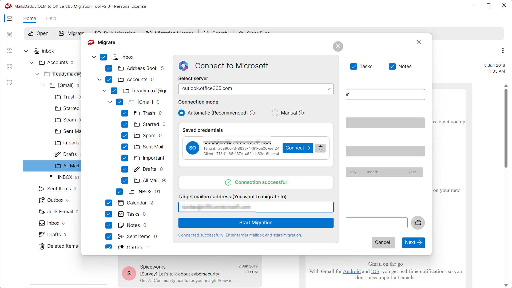This screenshot has width=512, height=288.
Task: Click Connect for saved credential
Action: pyautogui.click(x=298, y=148)
